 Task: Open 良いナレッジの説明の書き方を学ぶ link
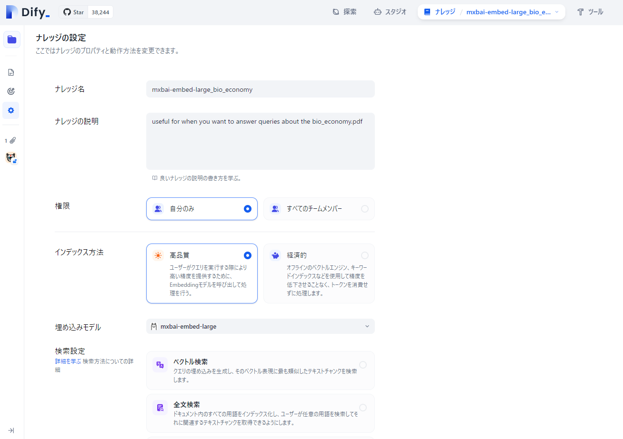201,178
